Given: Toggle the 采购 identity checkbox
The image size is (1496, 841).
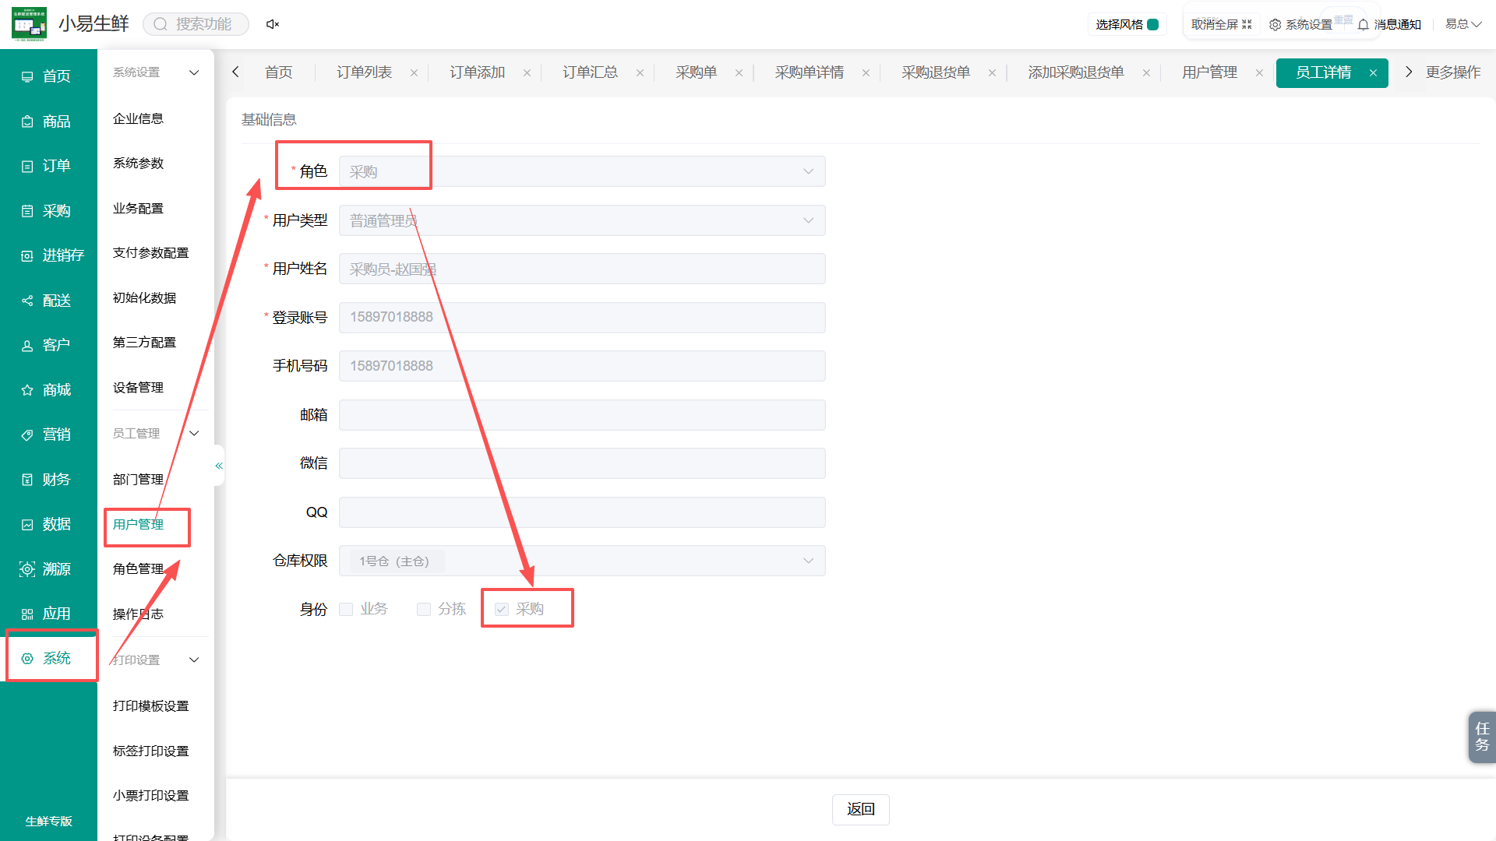Looking at the screenshot, I should click(502, 609).
